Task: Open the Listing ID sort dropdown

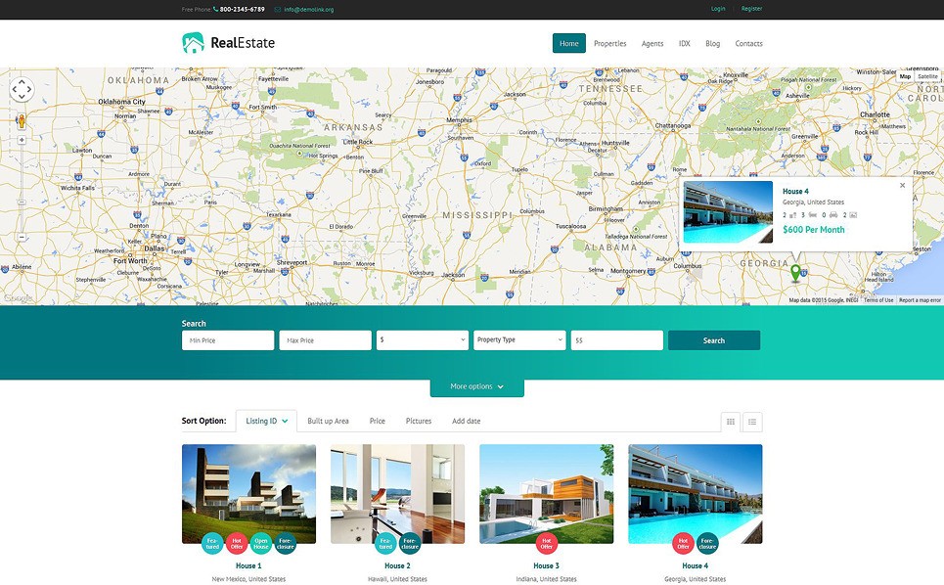Action: pyautogui.click(x=266, y=421)
